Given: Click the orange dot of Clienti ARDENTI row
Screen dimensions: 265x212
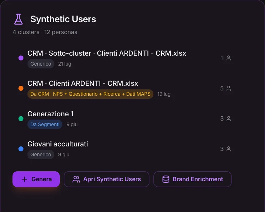Looking at the screenshot, I should (x=21, y=88).
